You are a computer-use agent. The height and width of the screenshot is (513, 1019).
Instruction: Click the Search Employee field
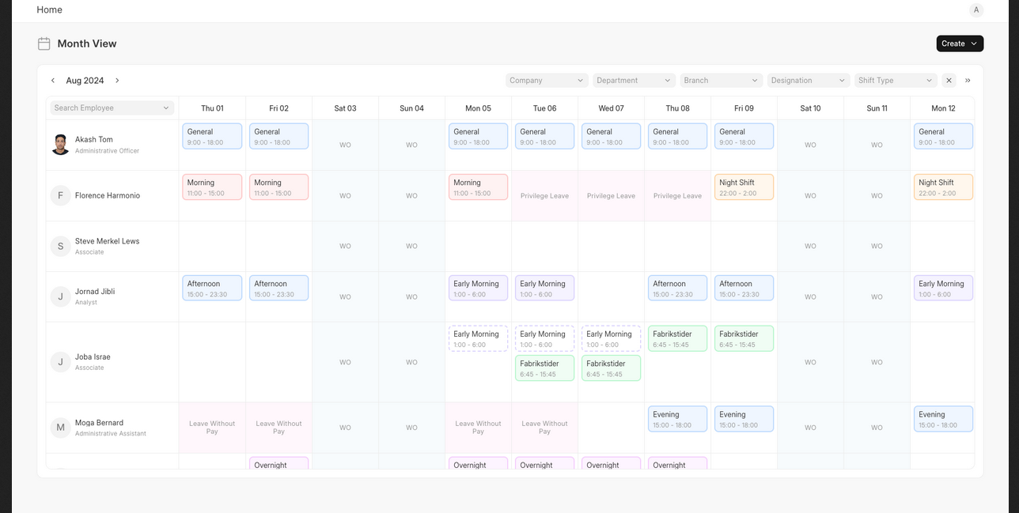coord(112,108)
